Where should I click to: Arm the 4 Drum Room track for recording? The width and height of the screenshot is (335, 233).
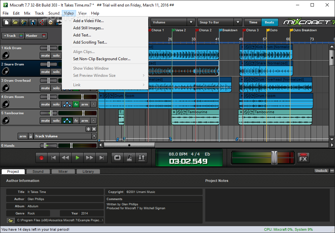85,104
